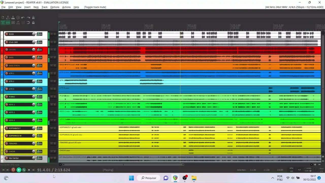Arm record on GUIA track
This screenshot has height=183, width=325.
click(x=7, y=34)
